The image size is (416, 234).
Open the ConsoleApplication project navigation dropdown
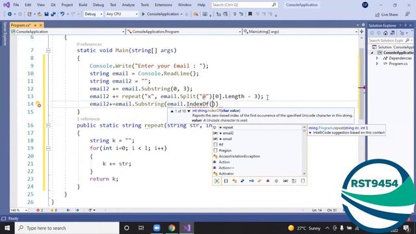68,32
